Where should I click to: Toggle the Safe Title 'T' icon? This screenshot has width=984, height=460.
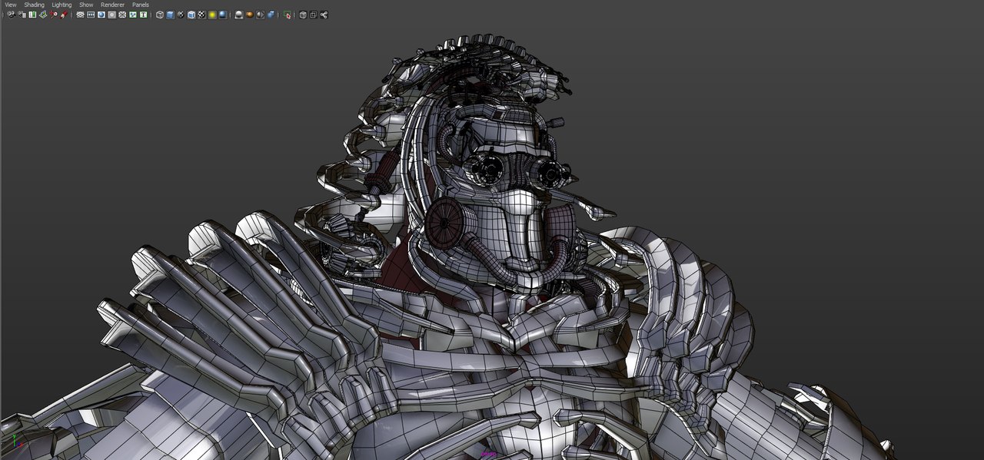click(x=143, y=15)
